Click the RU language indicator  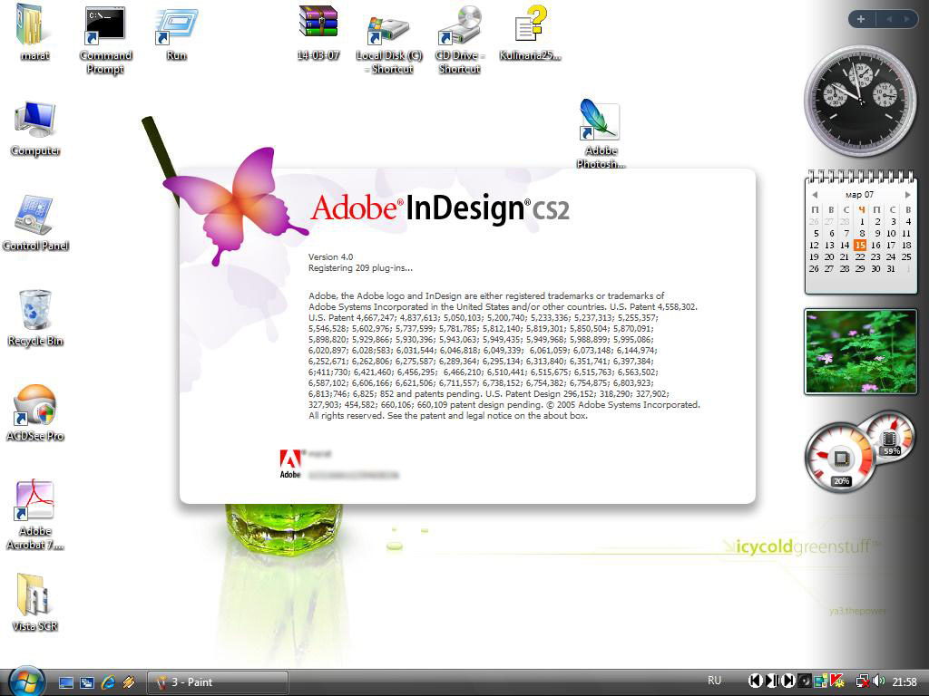[x=715, y=681]
